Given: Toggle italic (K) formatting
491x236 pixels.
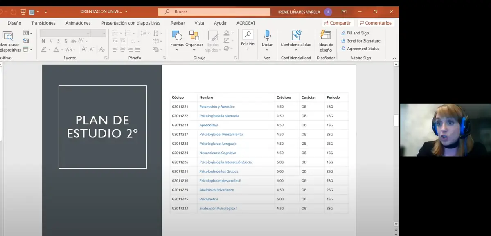Looking at the screenshot, I should tap(51, 41).
